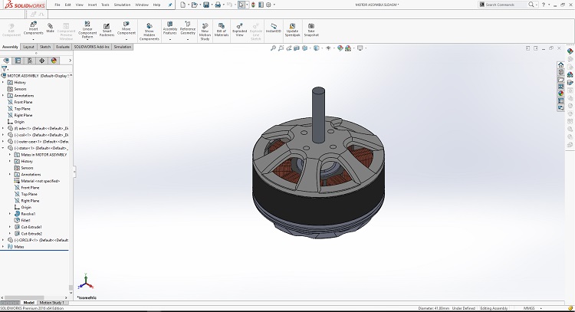Open the DimXpertManager panel tab
The height and width of the screenshot is (312, 575).
click(42, 61)
